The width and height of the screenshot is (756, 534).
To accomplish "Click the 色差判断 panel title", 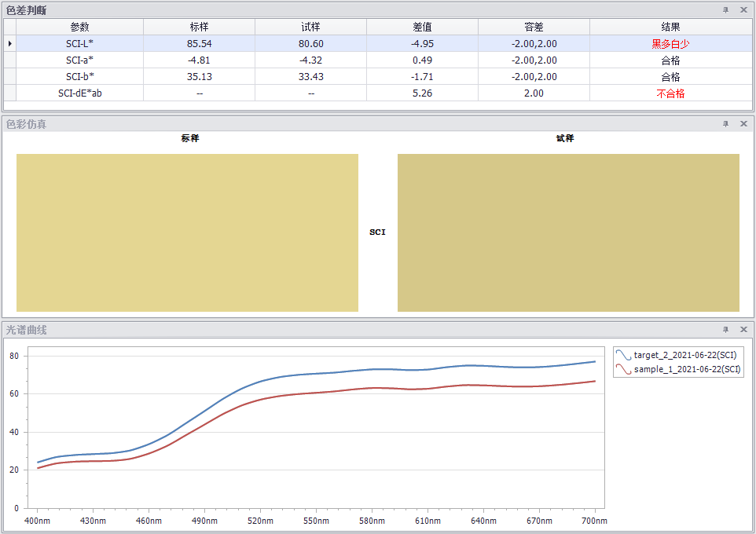I will coord(26,10).
